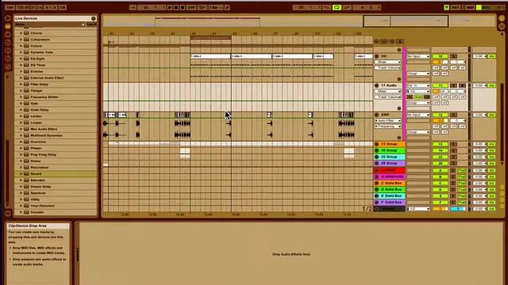Set 11 Audio monitoring to Auto
The height and width of the screenshot is (285, 508).
[418, 97]
